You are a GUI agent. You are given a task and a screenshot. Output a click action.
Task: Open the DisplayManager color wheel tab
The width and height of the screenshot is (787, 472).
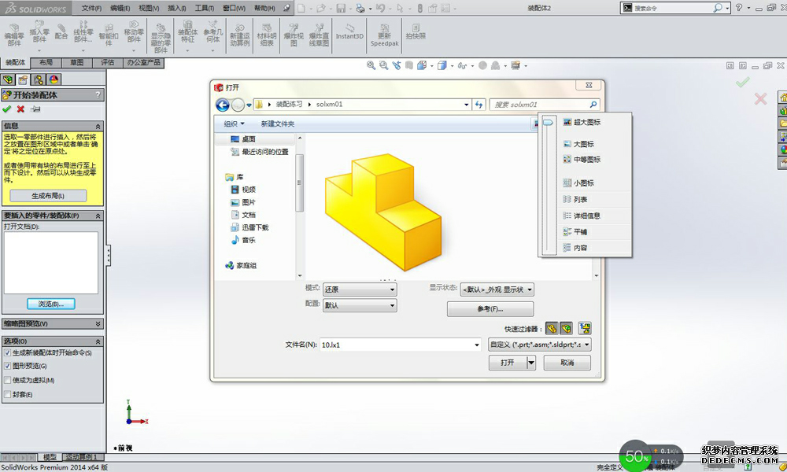(54, 79)
